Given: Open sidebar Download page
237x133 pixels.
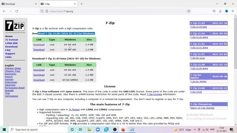Looking at the screenshot, I should point(11,47).
